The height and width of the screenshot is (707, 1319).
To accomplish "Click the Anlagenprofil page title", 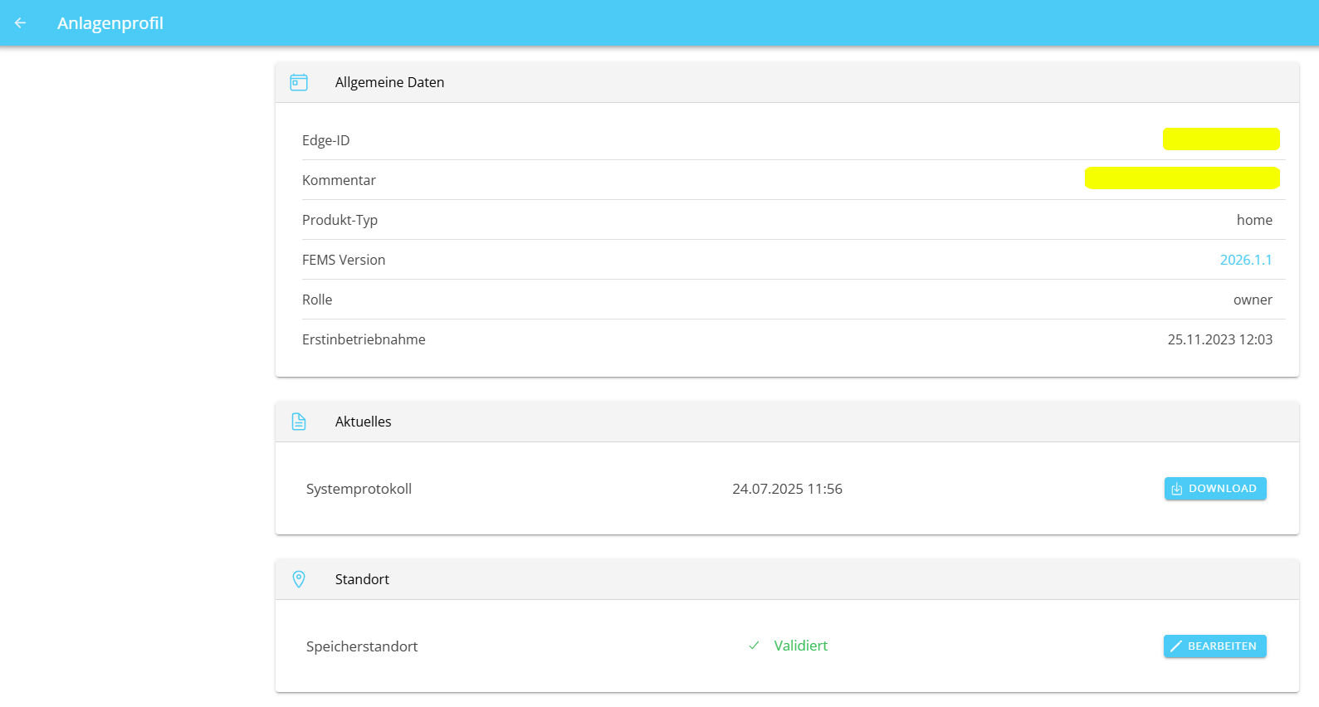I will 110,23.
